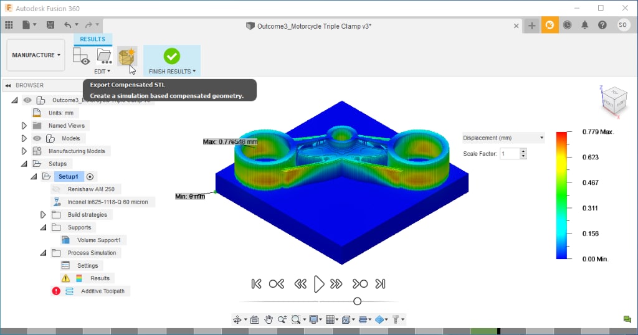
Task: Open the data panel grid icon
Action: [9, 25]
